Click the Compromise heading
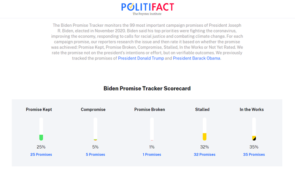295x170 pixels. [93, 109]
